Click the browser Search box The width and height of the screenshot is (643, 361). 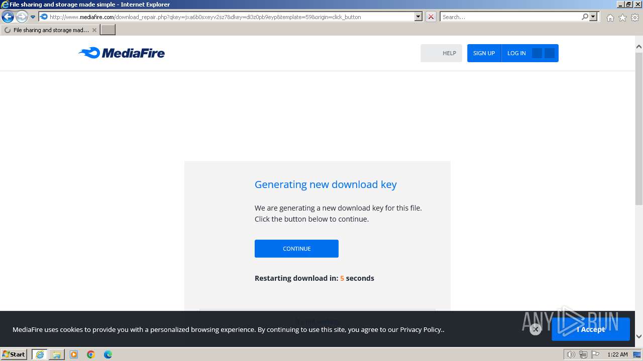click(510, 17)
